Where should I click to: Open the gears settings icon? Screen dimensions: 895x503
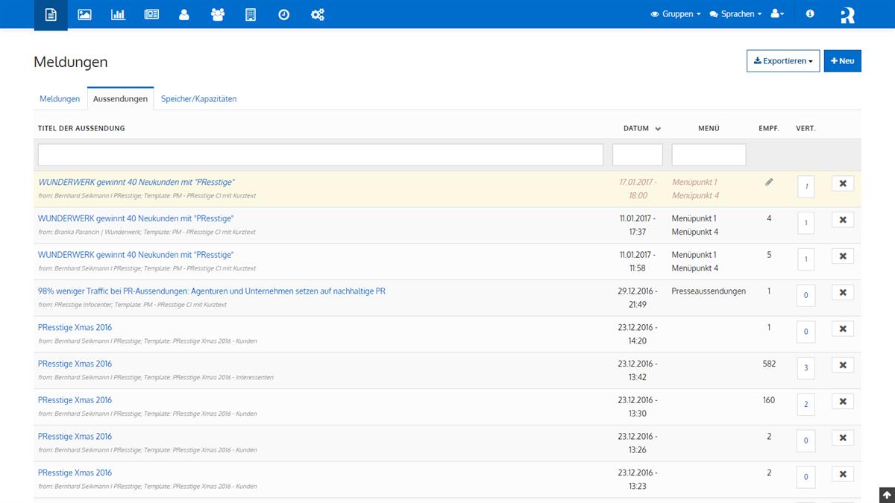[318, 14]
